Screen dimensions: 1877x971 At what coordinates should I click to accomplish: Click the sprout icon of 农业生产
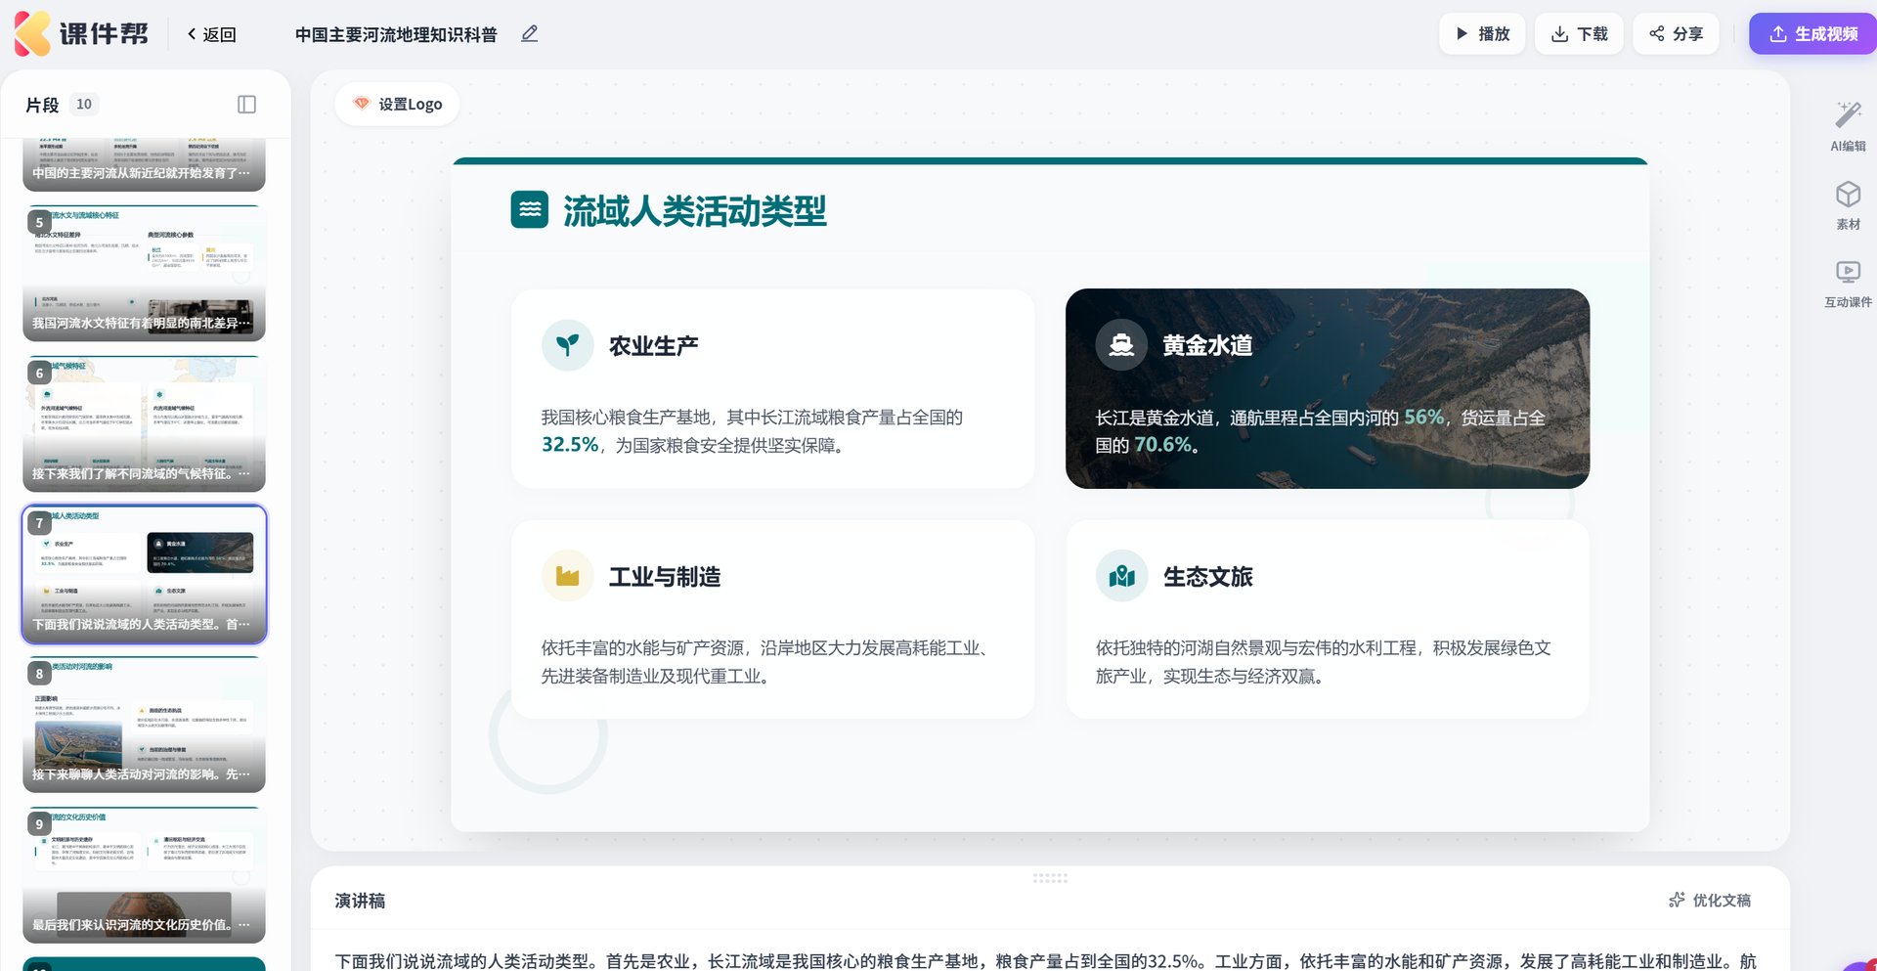click(x=568, y=345)
